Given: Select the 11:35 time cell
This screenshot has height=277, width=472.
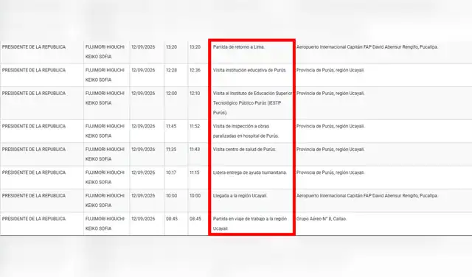Looking at the screenshot, I should coord(171,149).
